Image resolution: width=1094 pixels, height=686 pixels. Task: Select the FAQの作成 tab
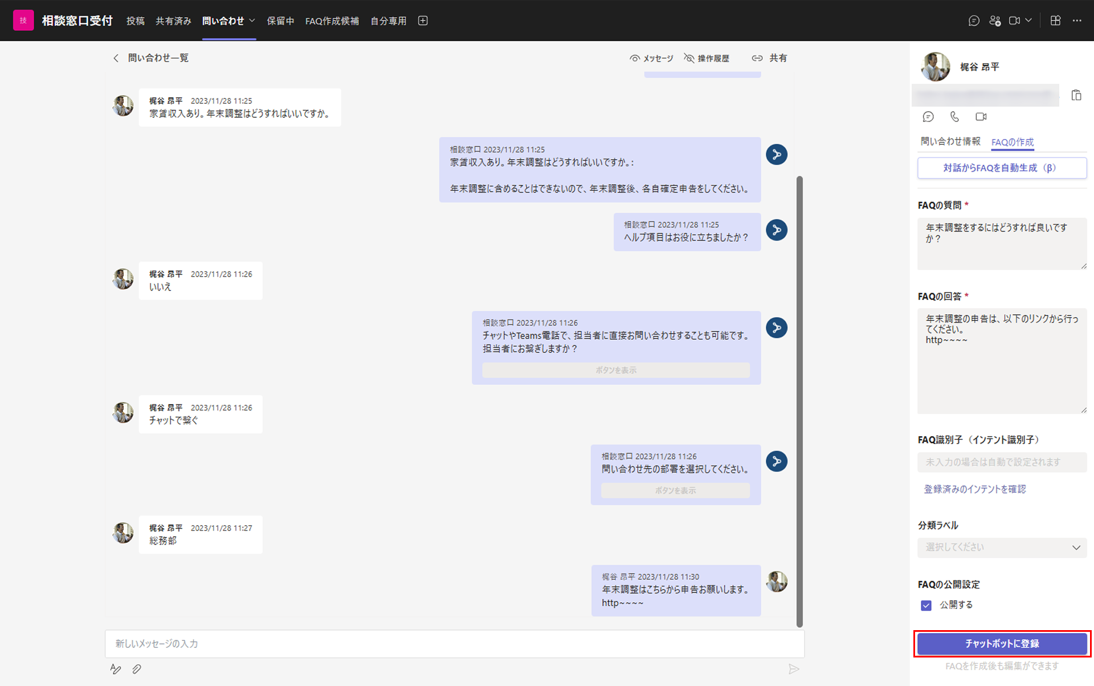1013,142
